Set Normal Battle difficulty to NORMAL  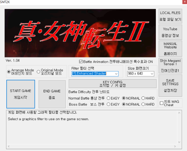tap(124, 98)
